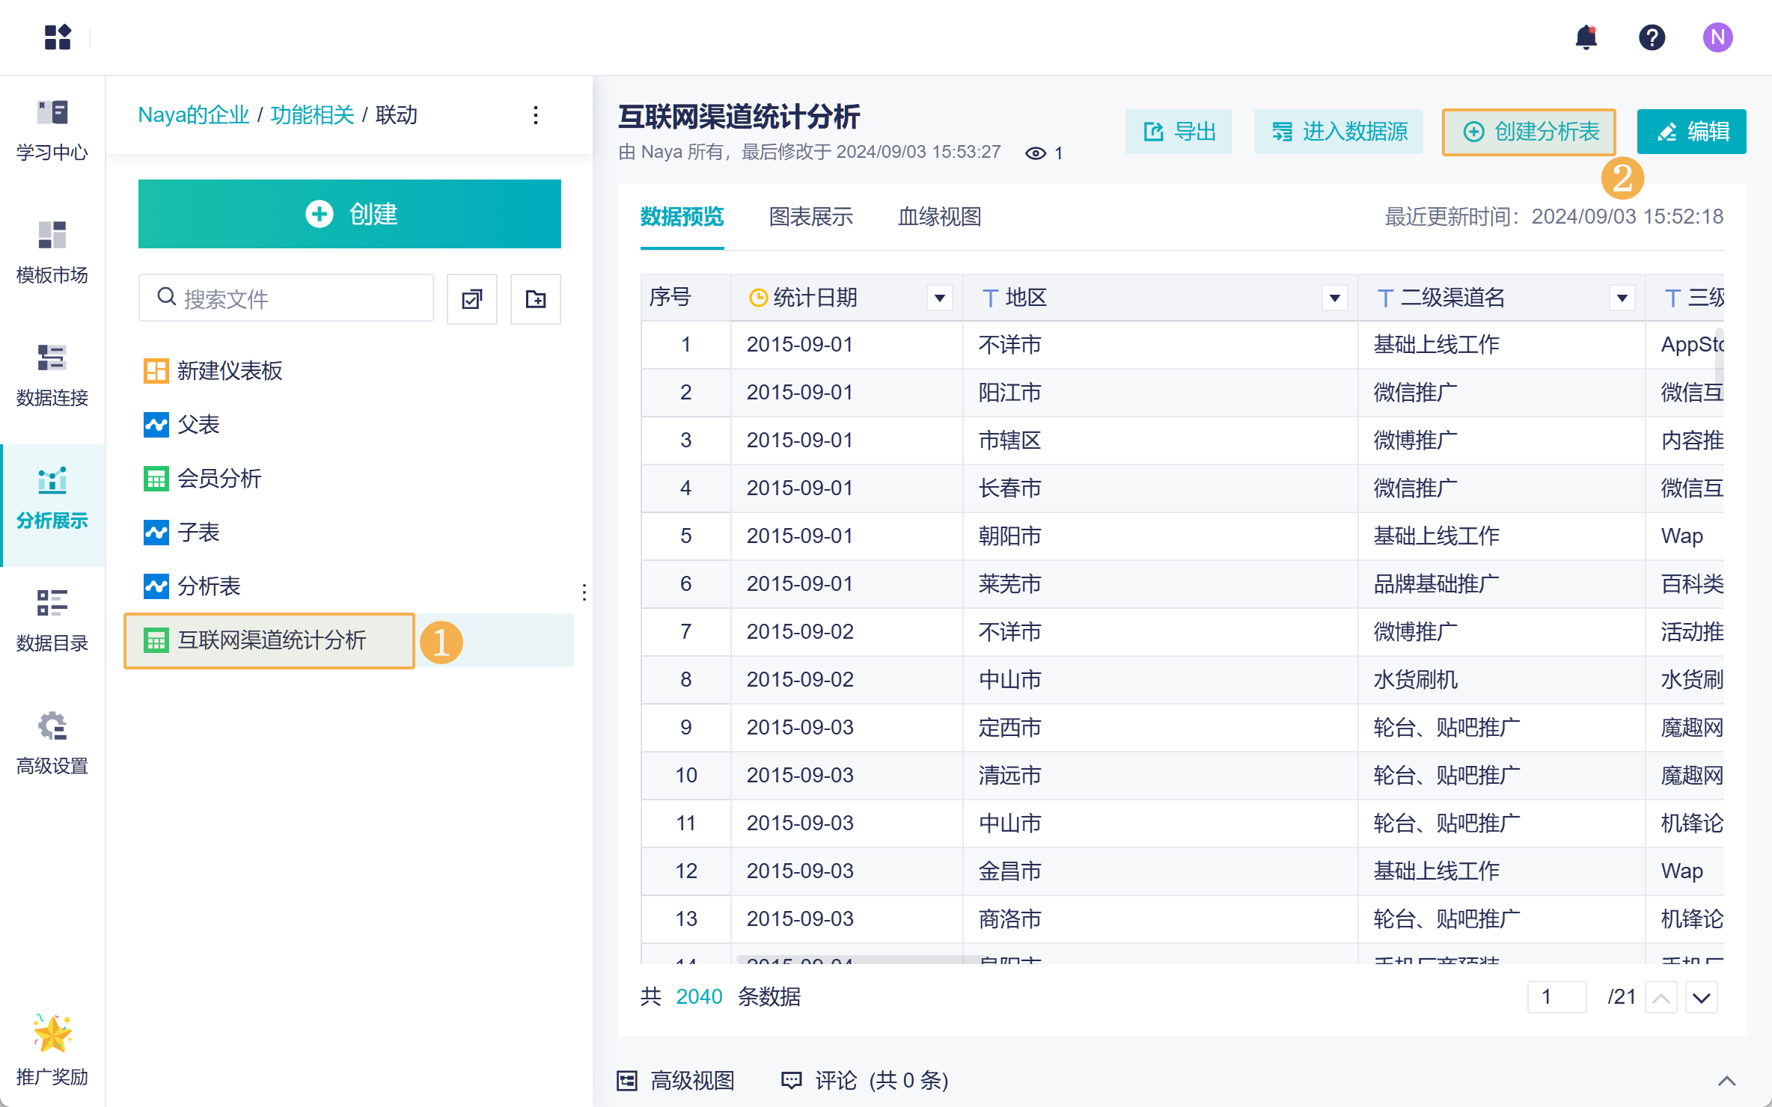1772x1107 pixels.
Task: Open 功能相关 breadcrumb link
Action: [x=313, y=115]
